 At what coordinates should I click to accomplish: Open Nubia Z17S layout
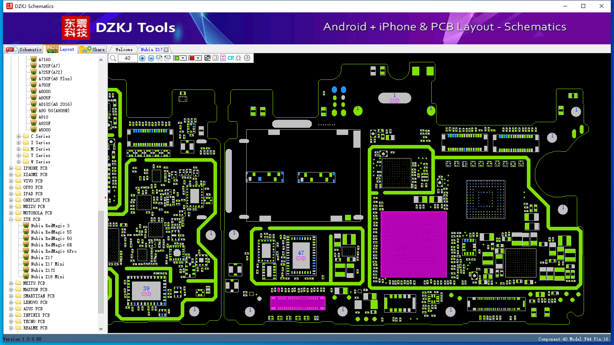coord(43,270)
